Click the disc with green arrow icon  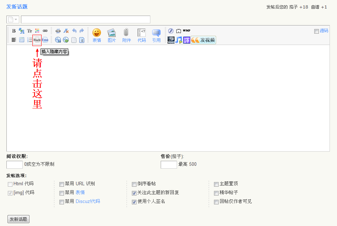tap(66, 40)
